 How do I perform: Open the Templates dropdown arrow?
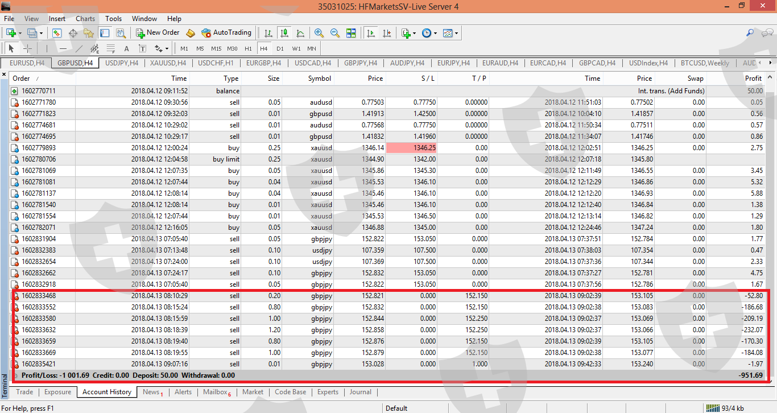[x=457, y=33]
